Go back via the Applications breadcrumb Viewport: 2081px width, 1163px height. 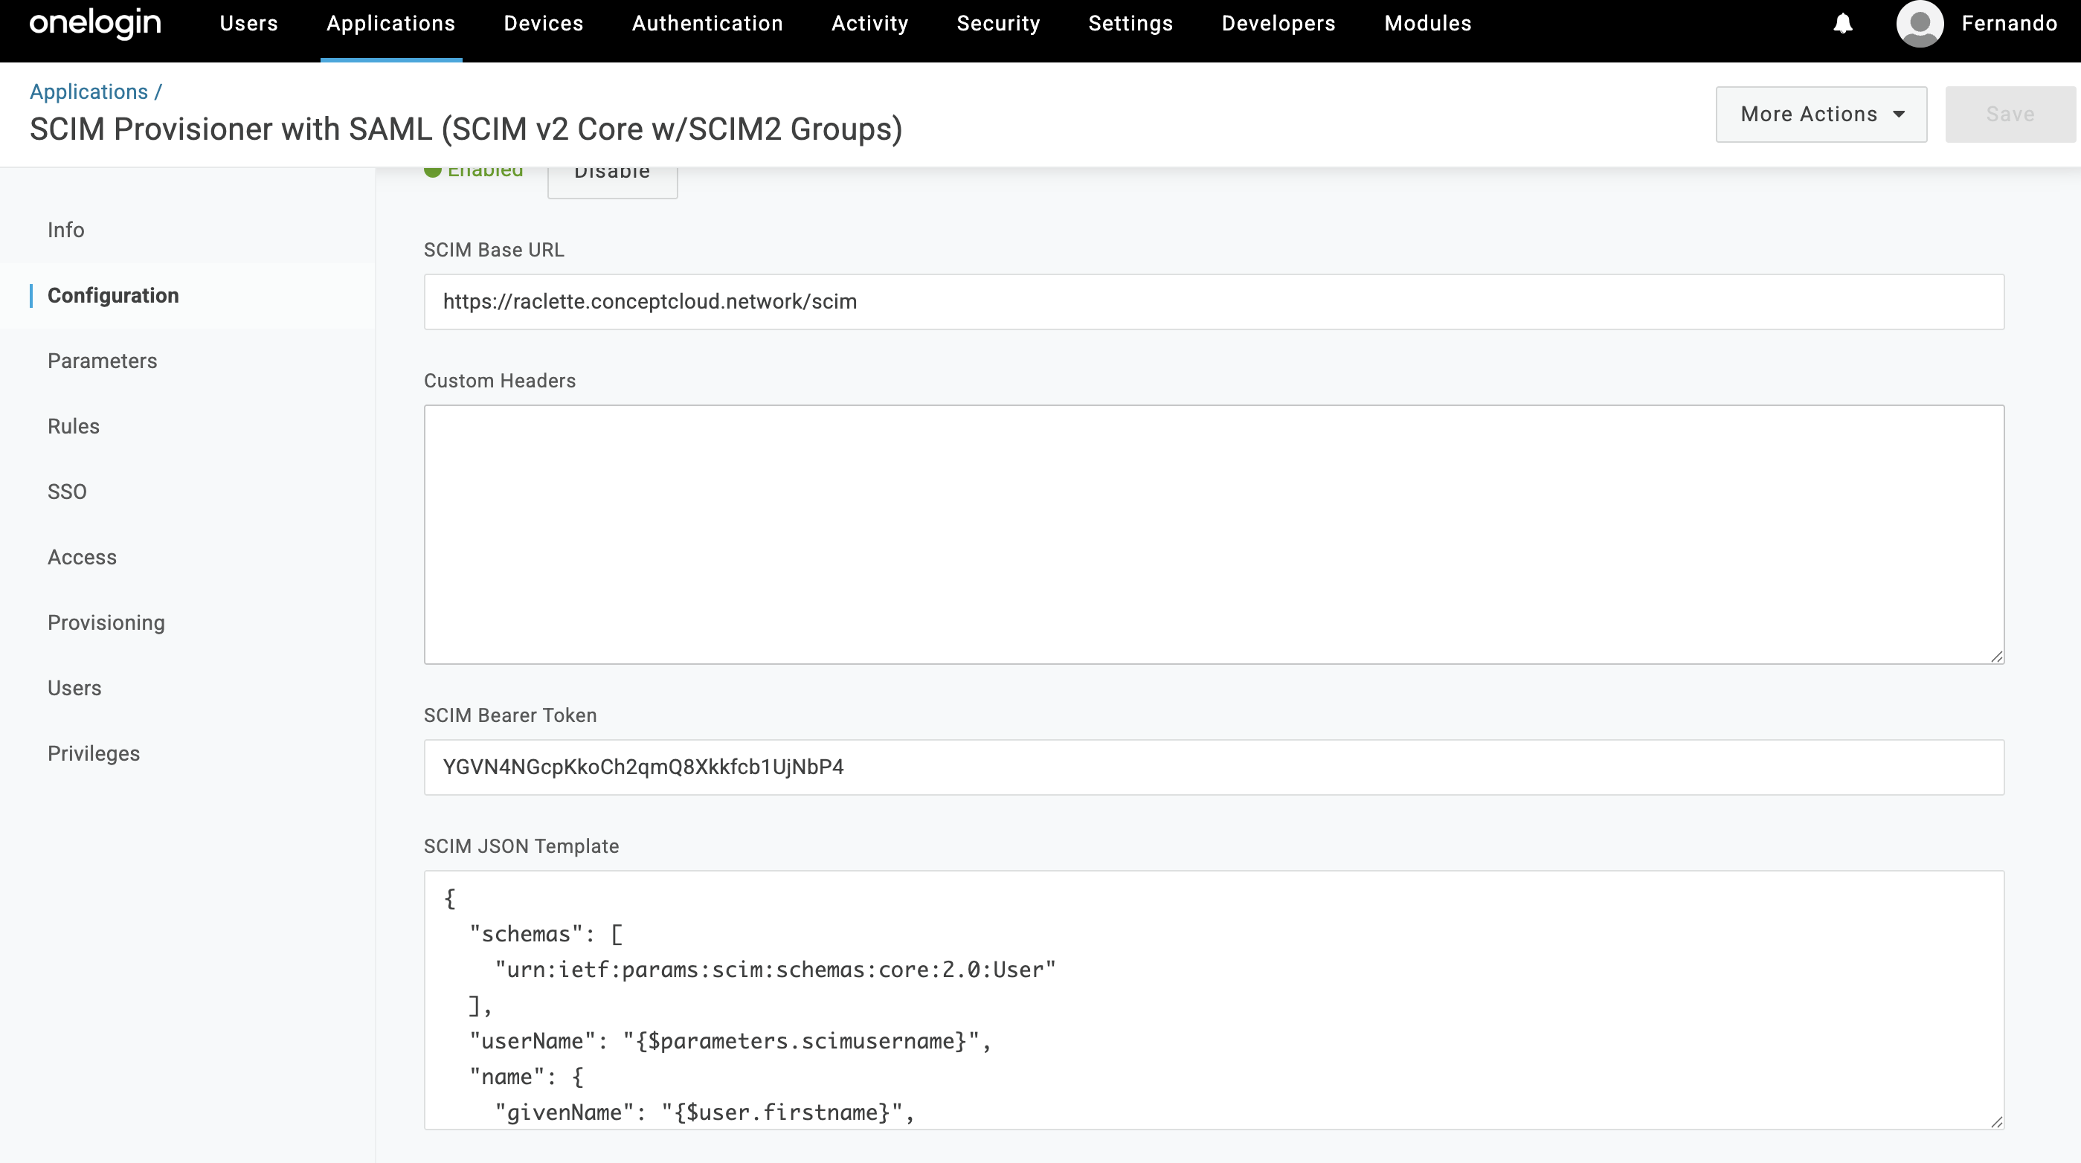(x=88, y=91)
